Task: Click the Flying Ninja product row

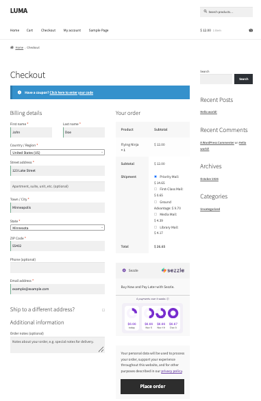Action: pyautogui.click(x=153, y=147)
